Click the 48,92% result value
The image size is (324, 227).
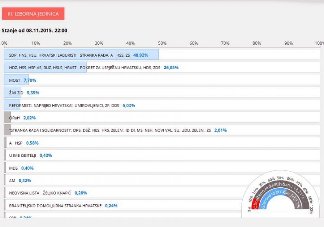141,55
